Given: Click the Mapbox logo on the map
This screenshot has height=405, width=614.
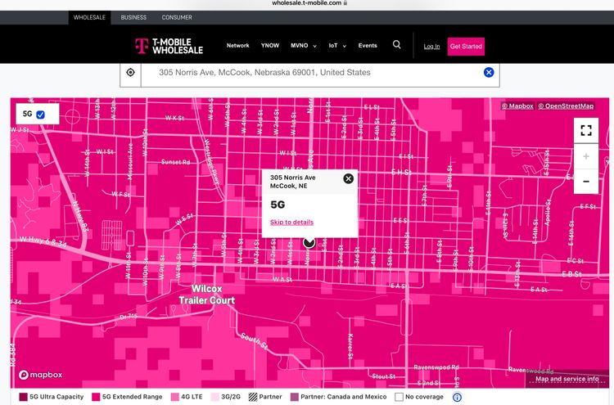Looking at the screenshot, I should (40, 375).
